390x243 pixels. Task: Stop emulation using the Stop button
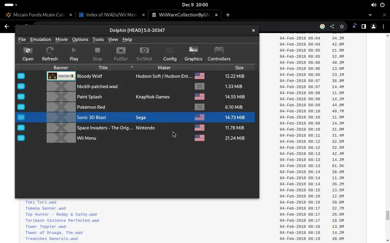pos(97,54)
